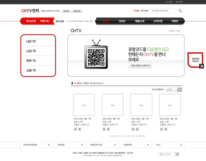The image size is (206, 161).
Task: Click cart icon under third product
Action: (x=133, y=129)
